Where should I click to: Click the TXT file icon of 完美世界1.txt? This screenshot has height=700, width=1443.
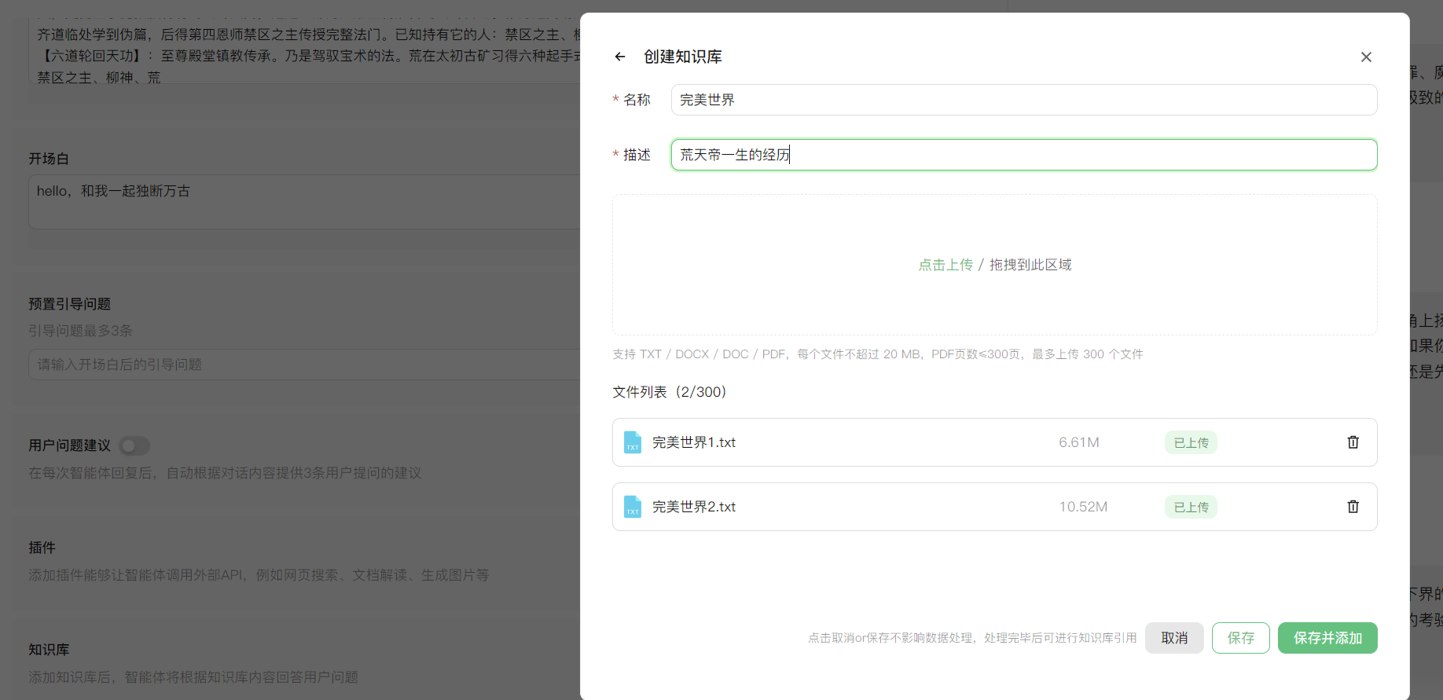[x=633, y=442]
